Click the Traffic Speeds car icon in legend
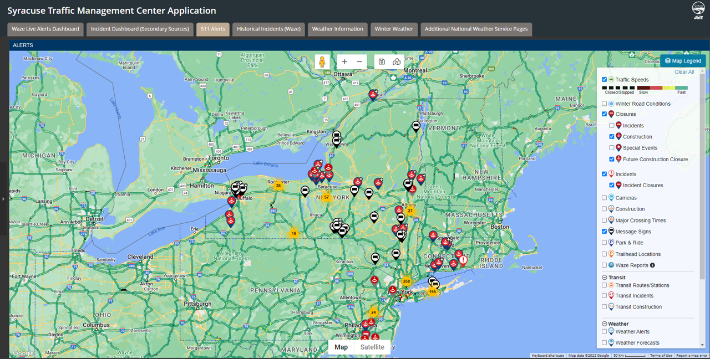This screenshot has width=710, height=359. (x=611, y=79)
